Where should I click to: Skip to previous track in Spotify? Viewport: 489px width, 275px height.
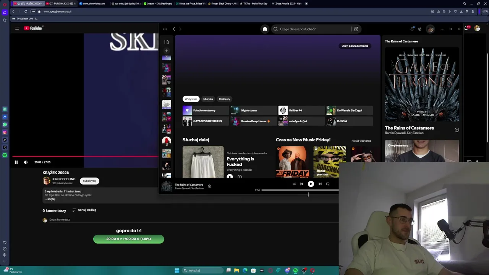click(x=301, y=184)
